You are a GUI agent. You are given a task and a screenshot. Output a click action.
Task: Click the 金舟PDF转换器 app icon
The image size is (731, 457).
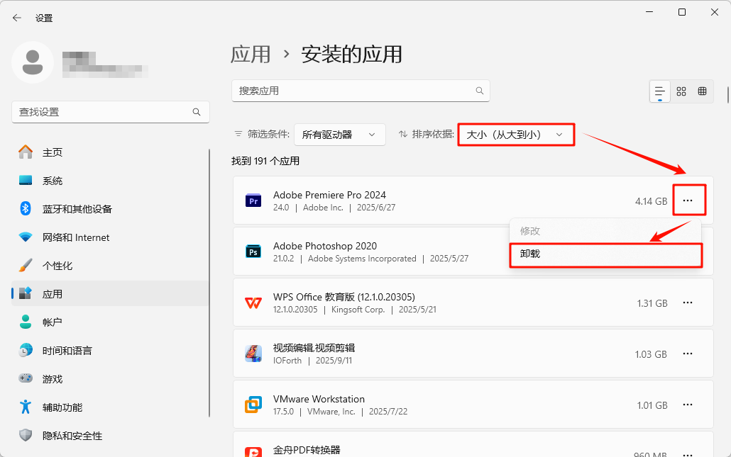click(x=253, y=452)
